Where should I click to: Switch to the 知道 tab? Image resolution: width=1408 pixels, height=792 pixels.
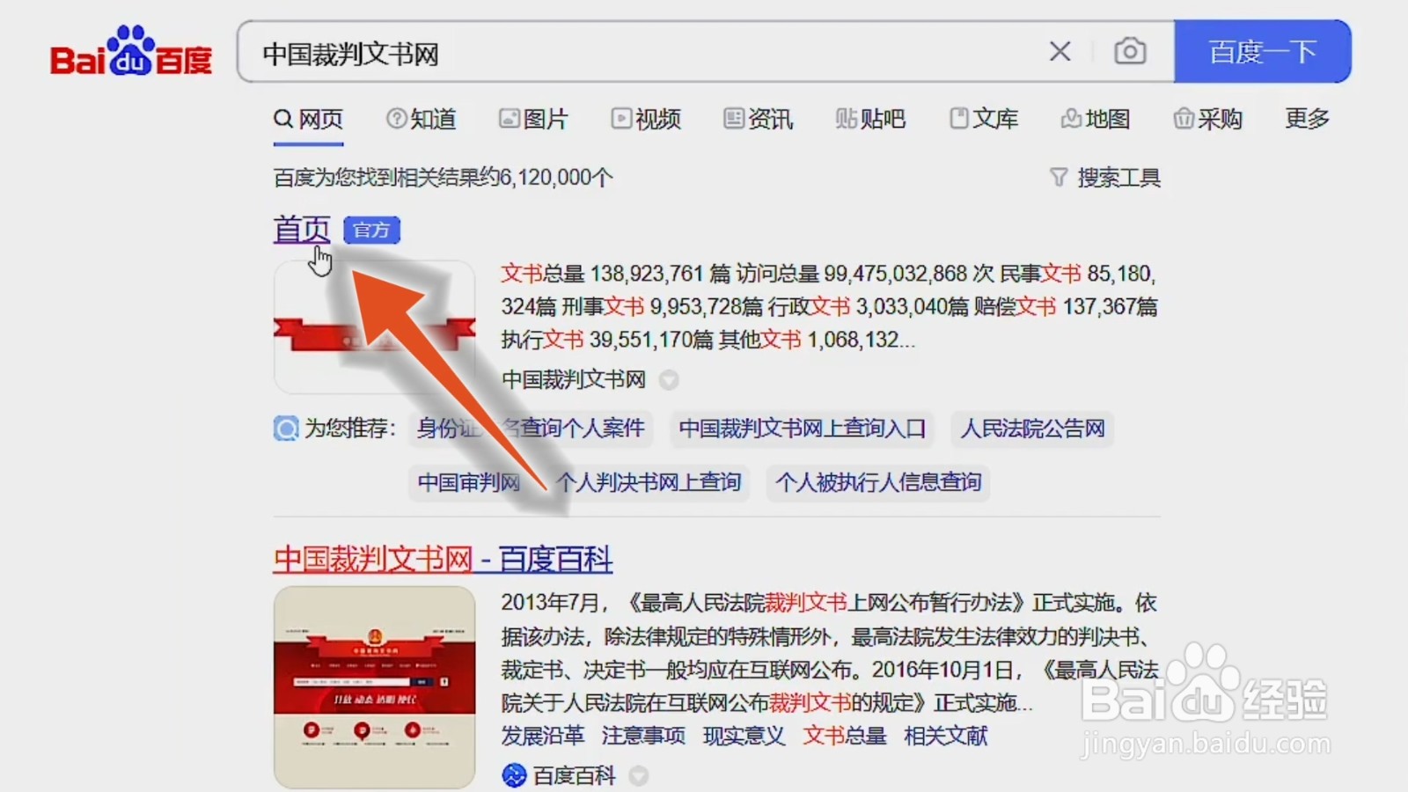(422, 119)
